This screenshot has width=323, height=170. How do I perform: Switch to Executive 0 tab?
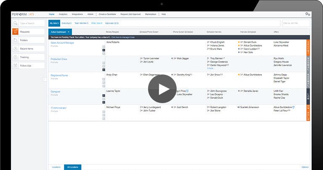pyautogui.click(x=66, y=23)
